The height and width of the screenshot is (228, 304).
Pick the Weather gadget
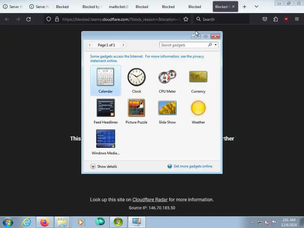(198, 111)
